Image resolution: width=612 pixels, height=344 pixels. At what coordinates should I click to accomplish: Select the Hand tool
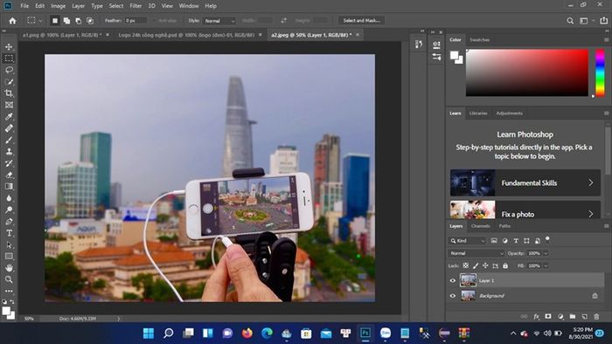pyautogui.click(x=9, y=268)
